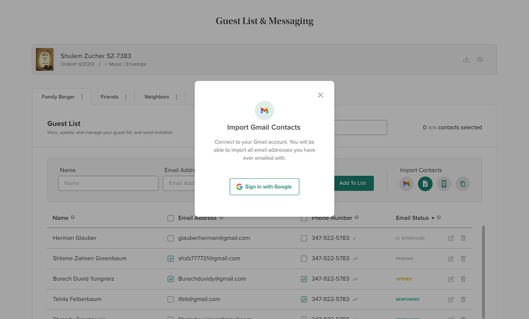Click the name Tehila Felberbaum
Viewport: 529px width, 319px height.
(77, 299)
